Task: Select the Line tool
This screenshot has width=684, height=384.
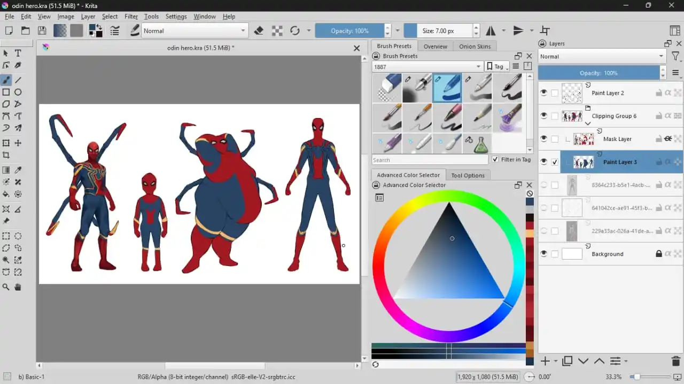Action: 18,80
